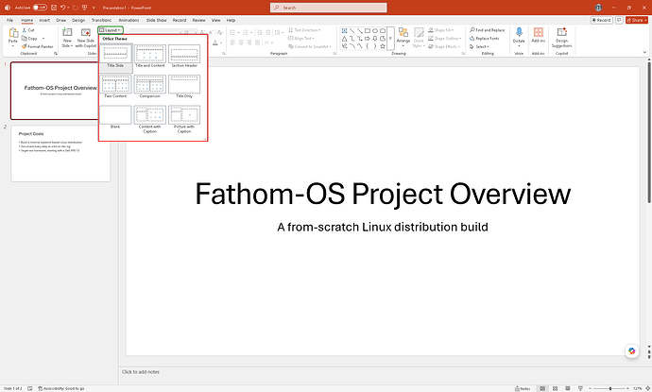652x392 pixels.
Task: Select the triangle shape in Drawing gallery
Action: [344, 38]
